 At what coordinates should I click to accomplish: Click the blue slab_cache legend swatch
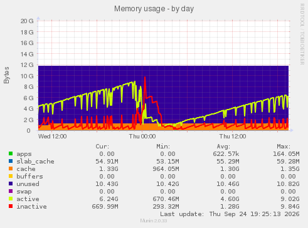pos(11,161)
